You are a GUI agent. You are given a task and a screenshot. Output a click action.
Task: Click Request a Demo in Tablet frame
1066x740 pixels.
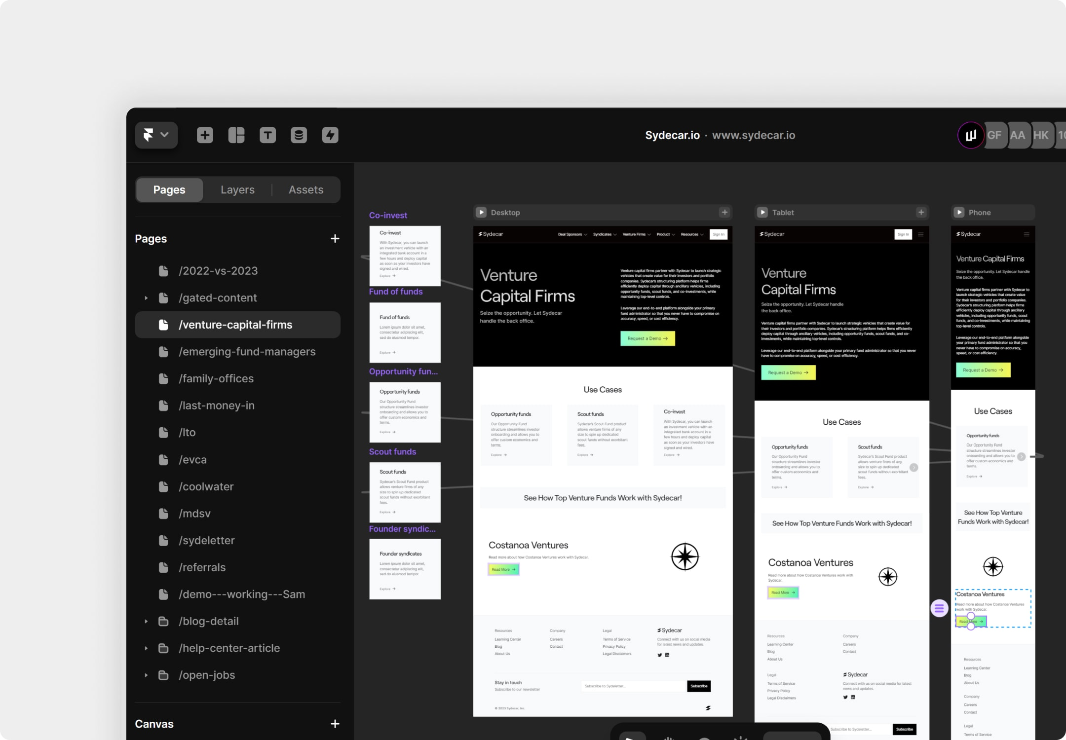[x=788, y=372]
